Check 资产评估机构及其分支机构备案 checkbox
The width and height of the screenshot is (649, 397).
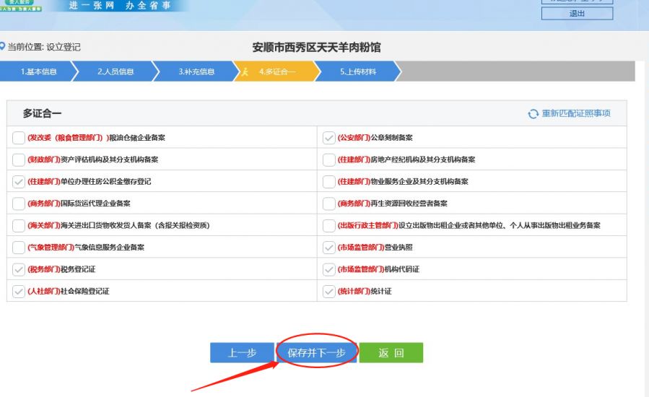click(x=19, y=160)
